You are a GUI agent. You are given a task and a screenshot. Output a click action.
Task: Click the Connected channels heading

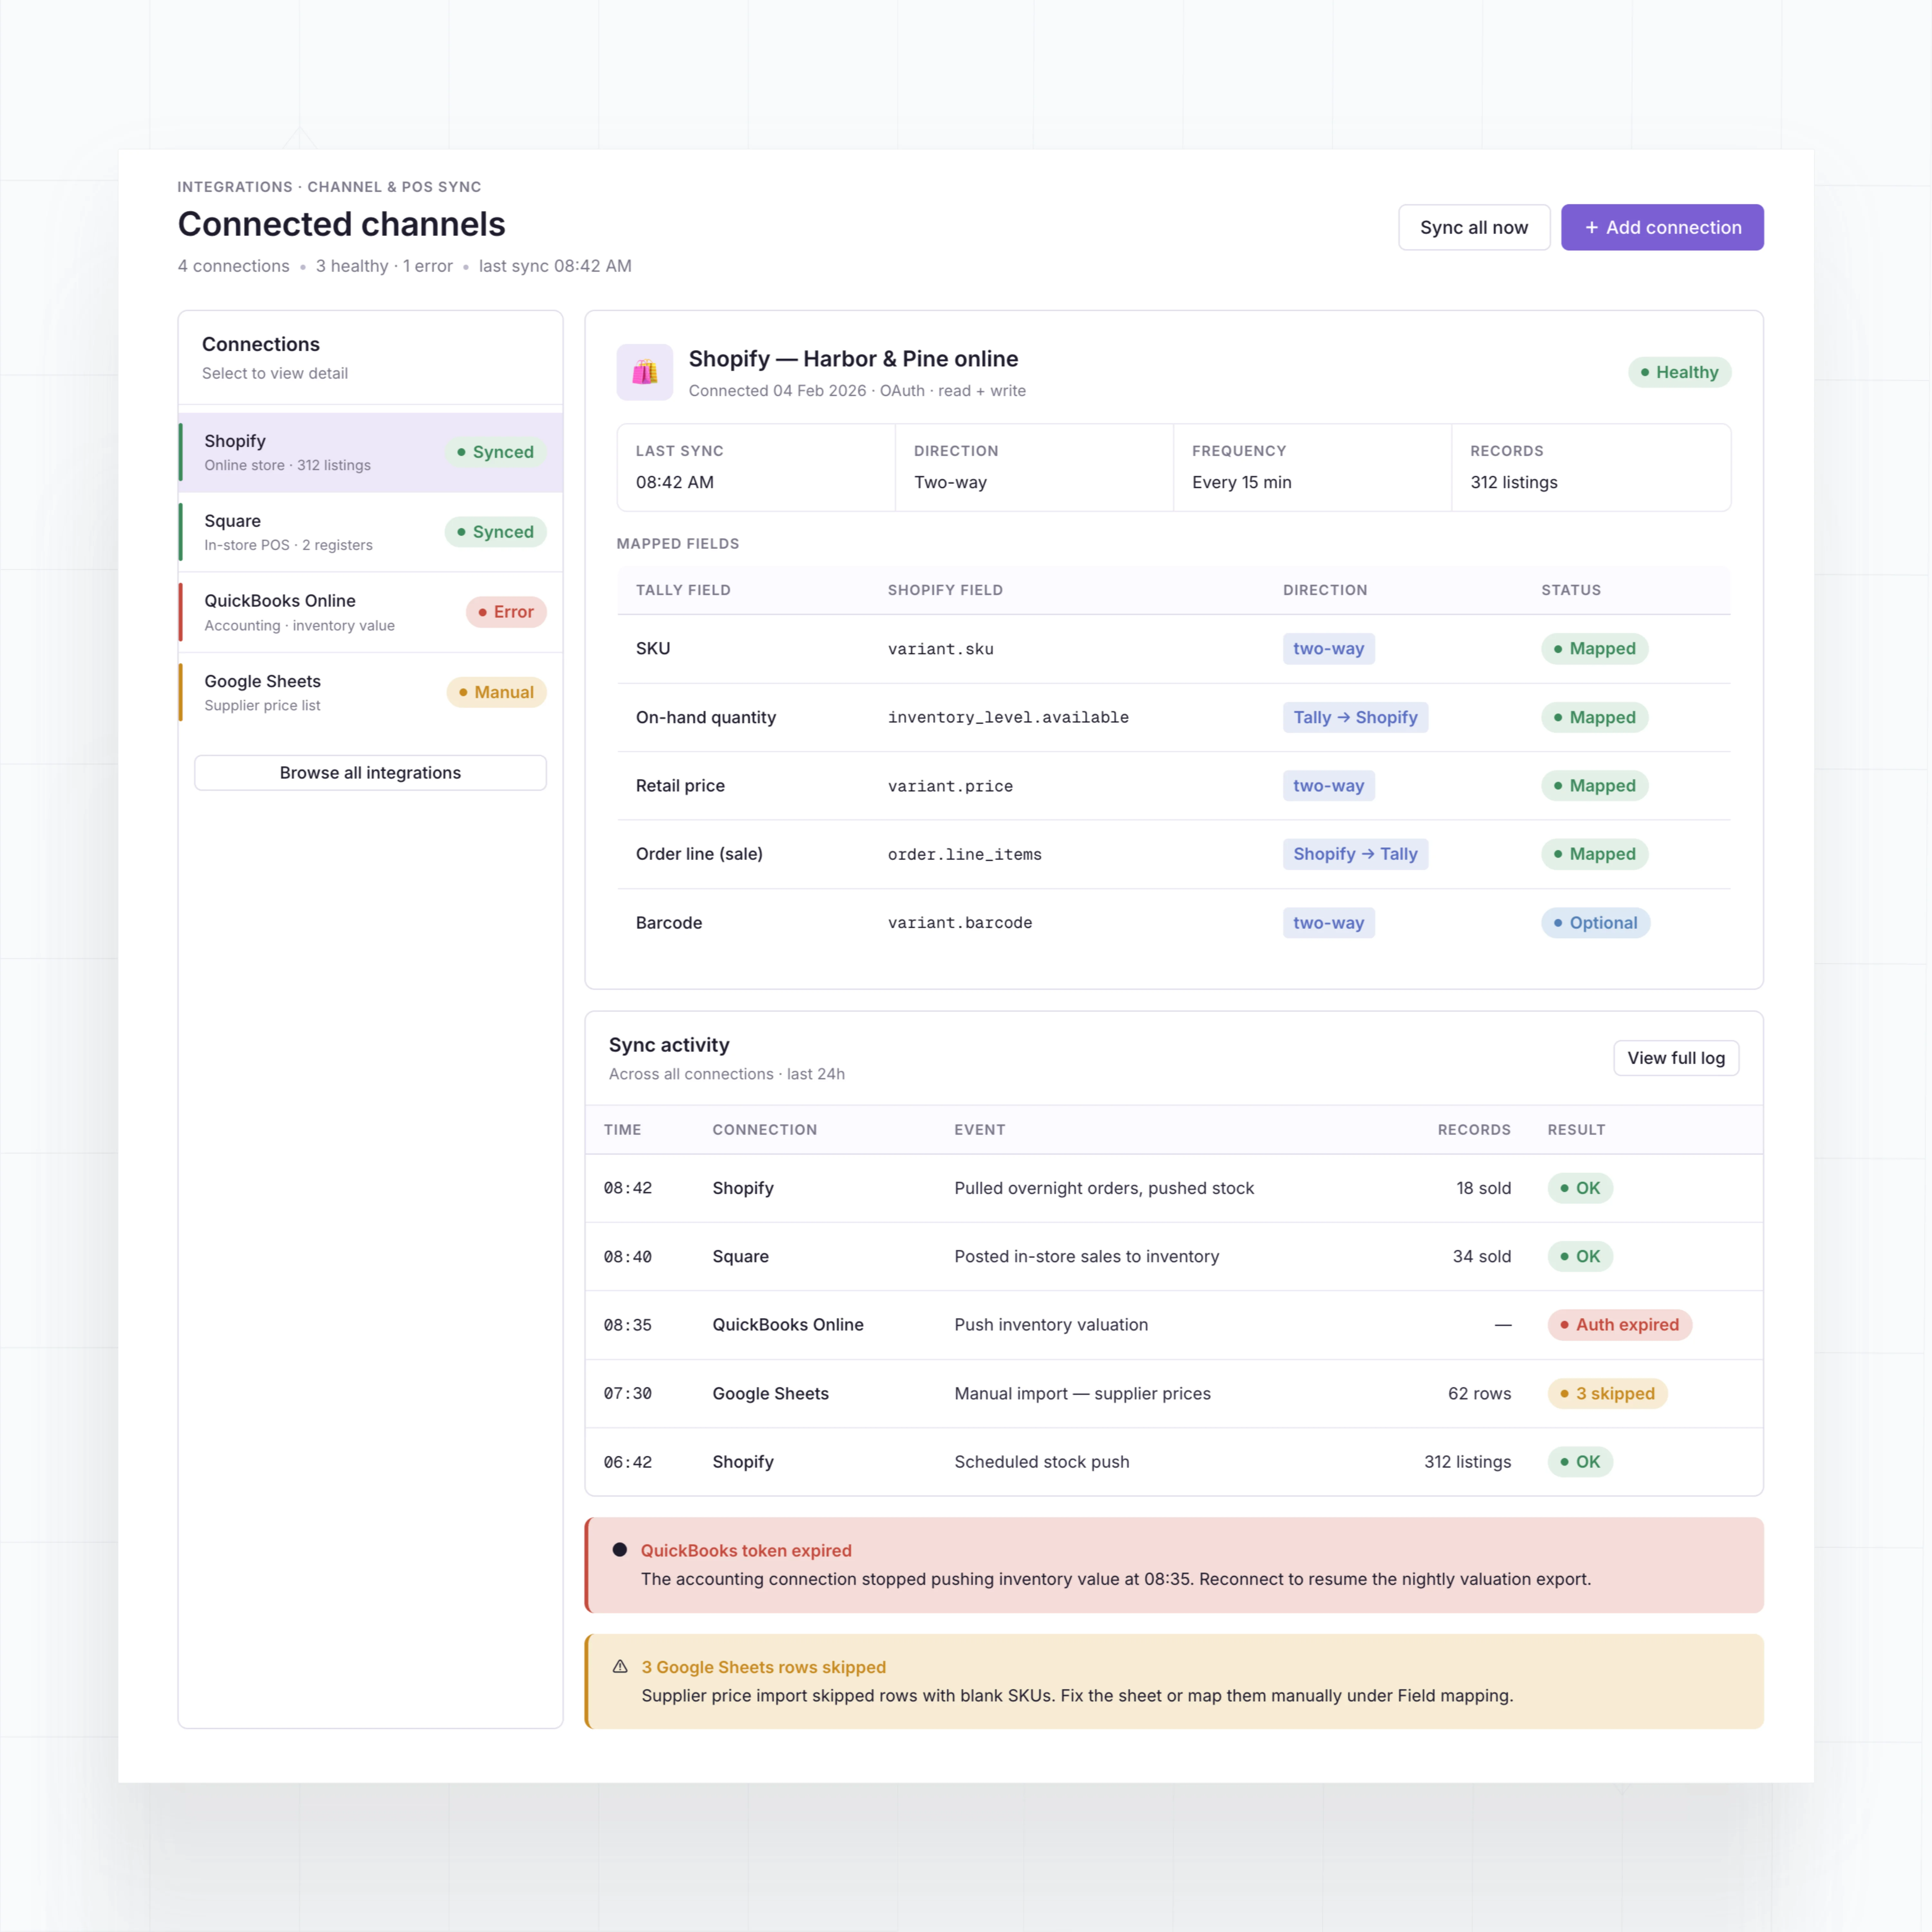pyautogui.click(x=341, y=224)
